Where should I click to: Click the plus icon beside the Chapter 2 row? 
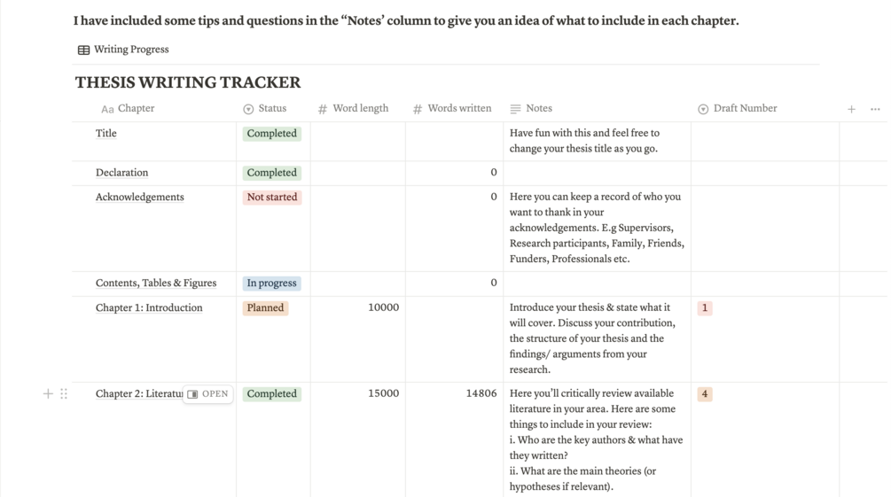pos(48,393)
